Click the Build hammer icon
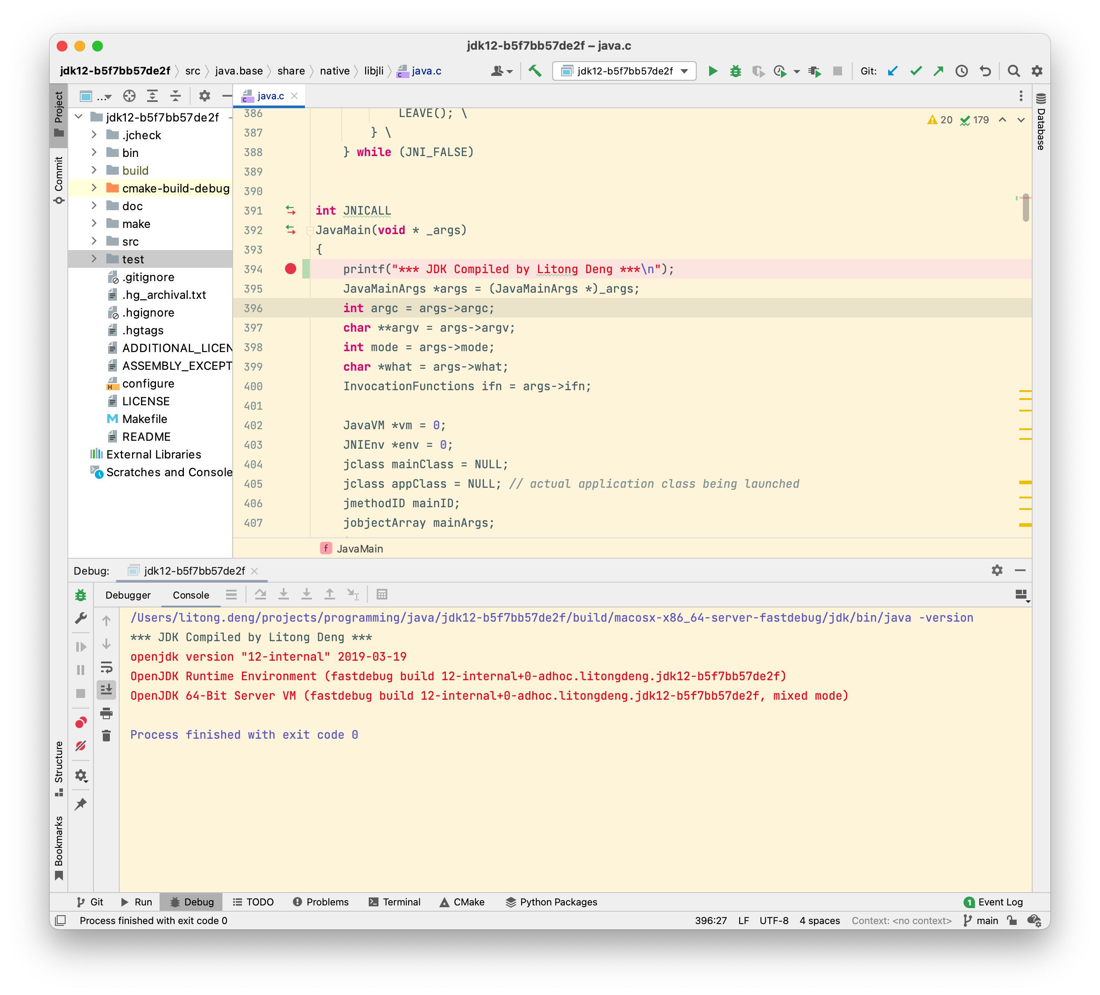1100x995 pixels. 535,71
